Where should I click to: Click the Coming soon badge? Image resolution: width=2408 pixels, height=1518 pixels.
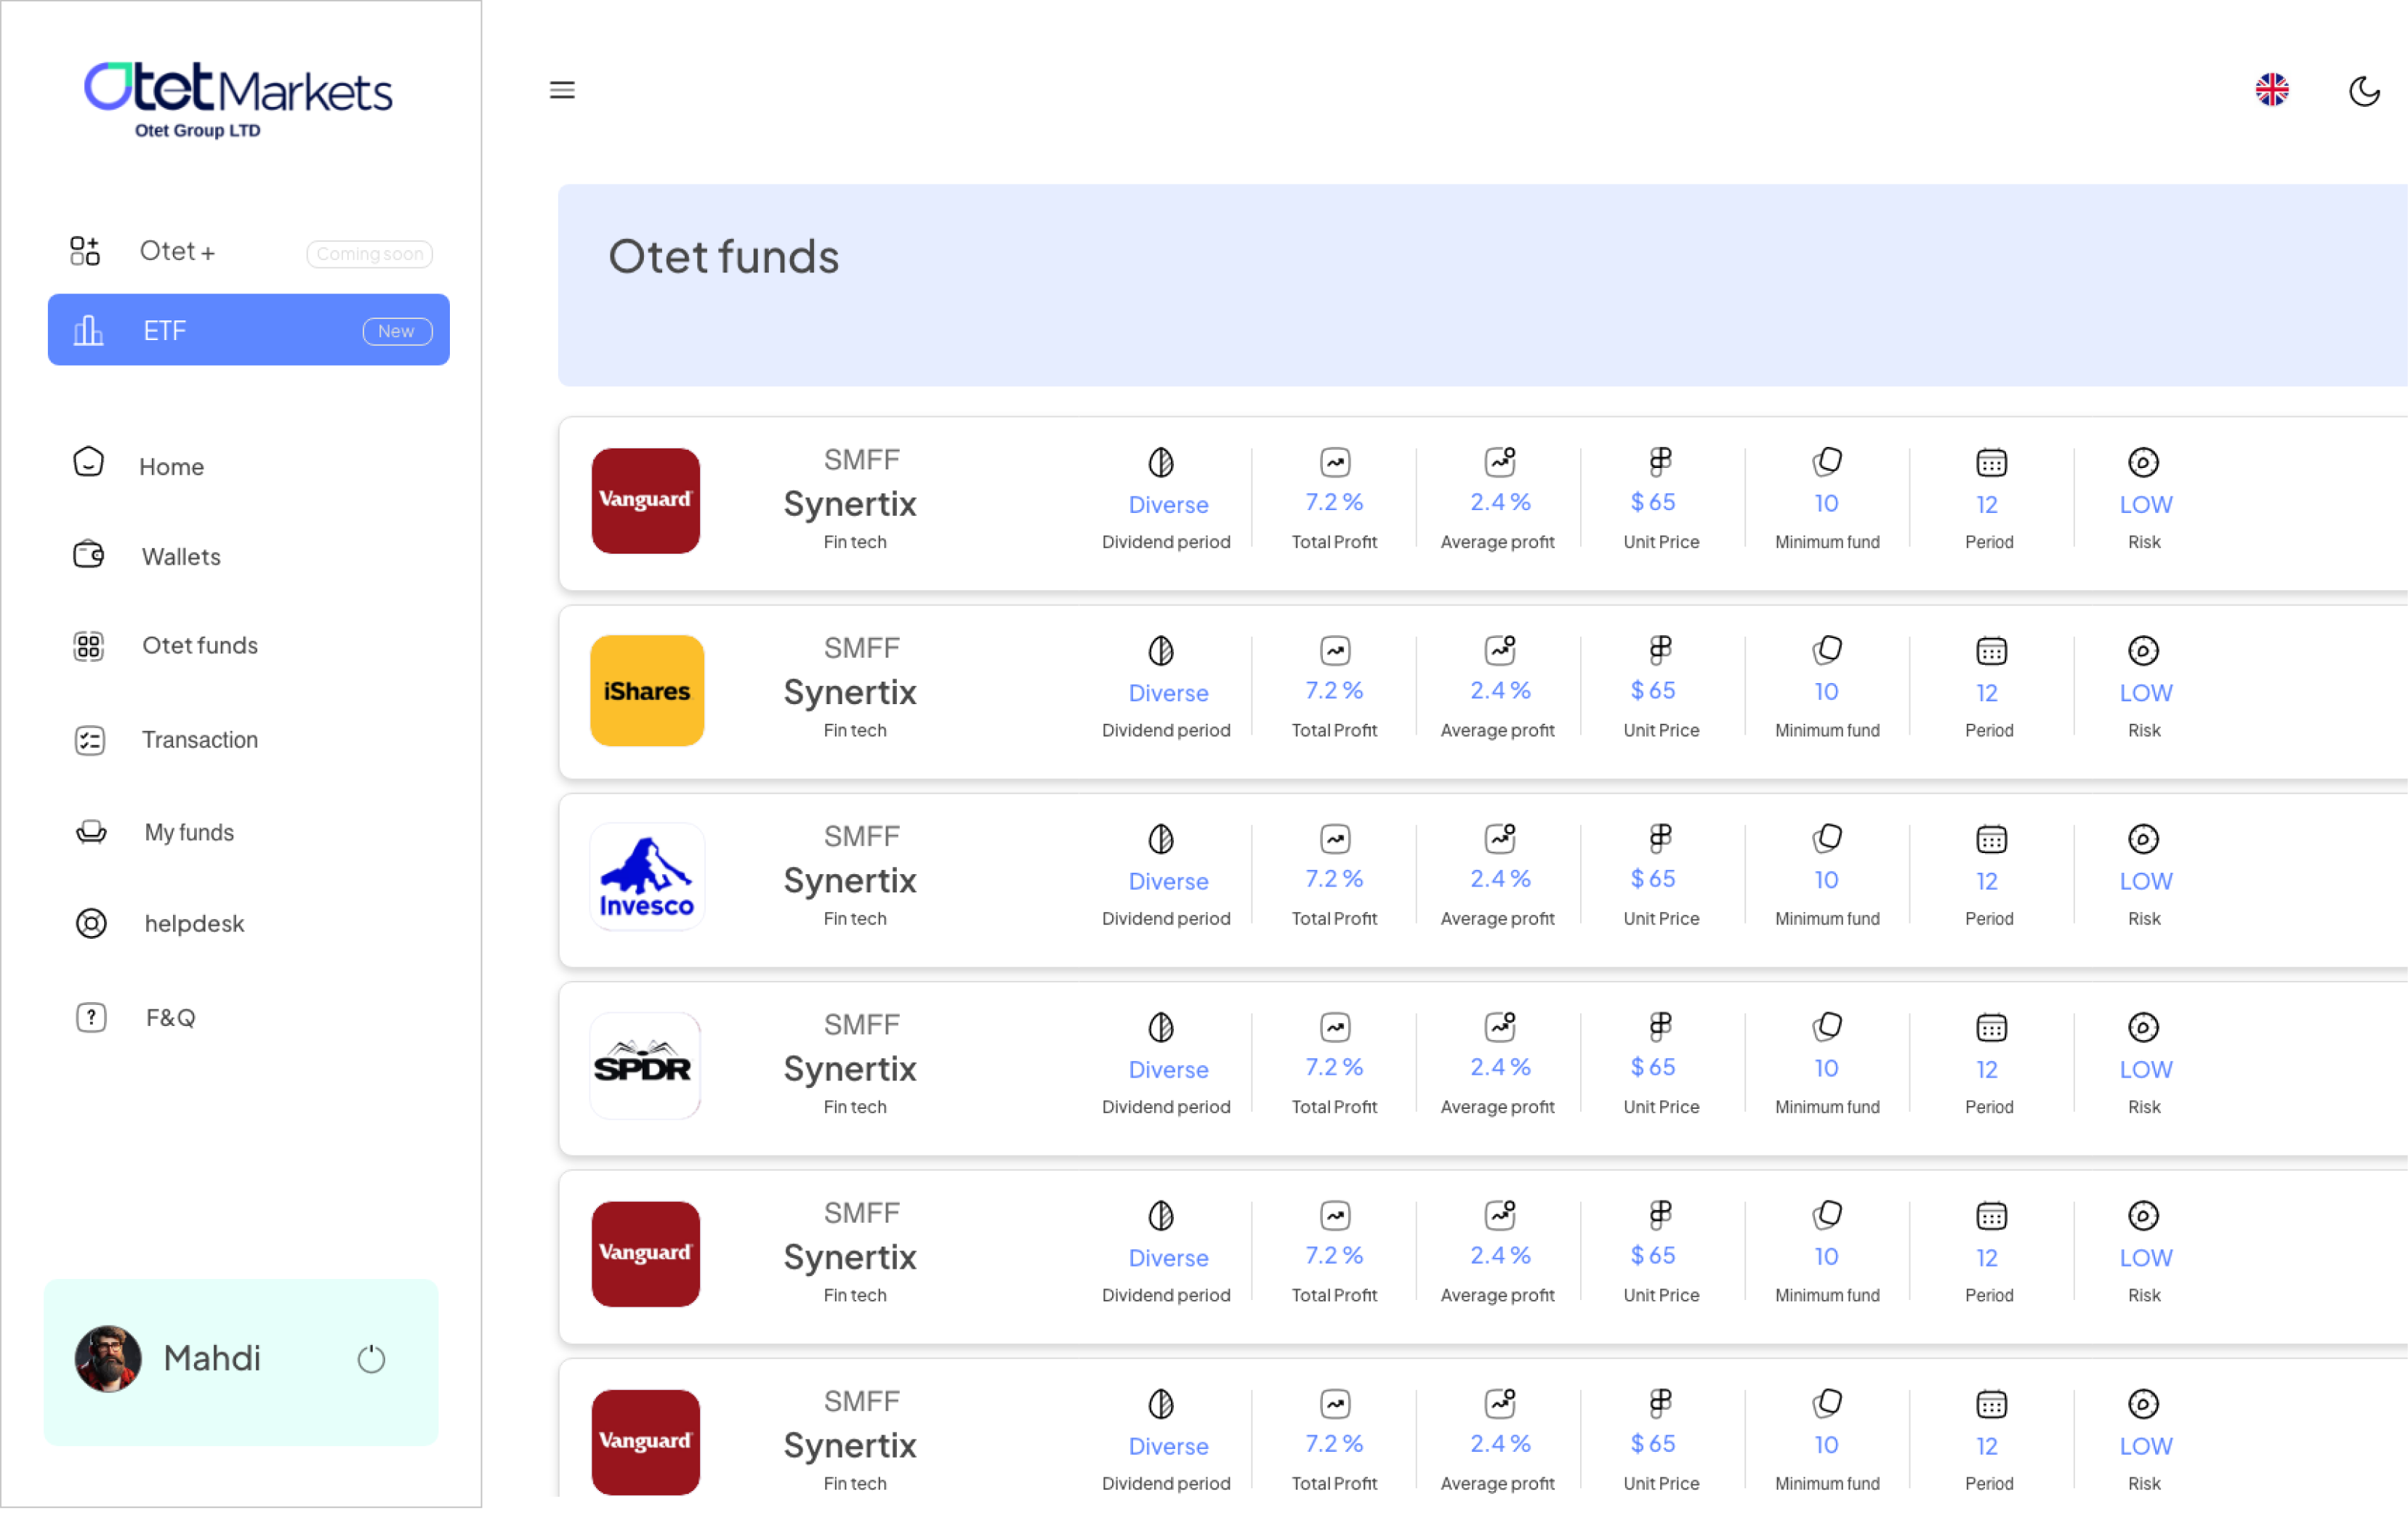pyautogui.click(x=369, y=254)
